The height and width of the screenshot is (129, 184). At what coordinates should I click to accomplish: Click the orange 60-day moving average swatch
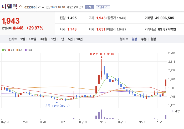tap(18, 50)
